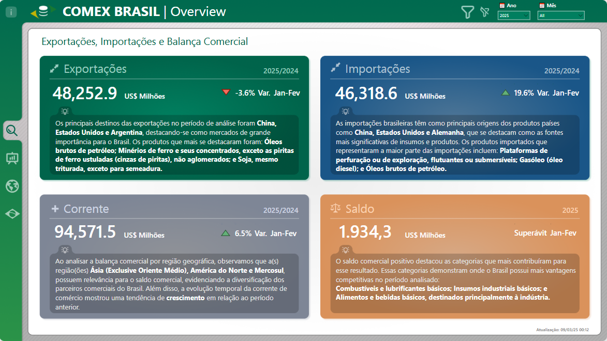Click the Exportações value 48,252.9

(85, 93)
